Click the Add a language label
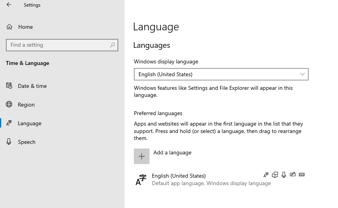 point(173,153)
